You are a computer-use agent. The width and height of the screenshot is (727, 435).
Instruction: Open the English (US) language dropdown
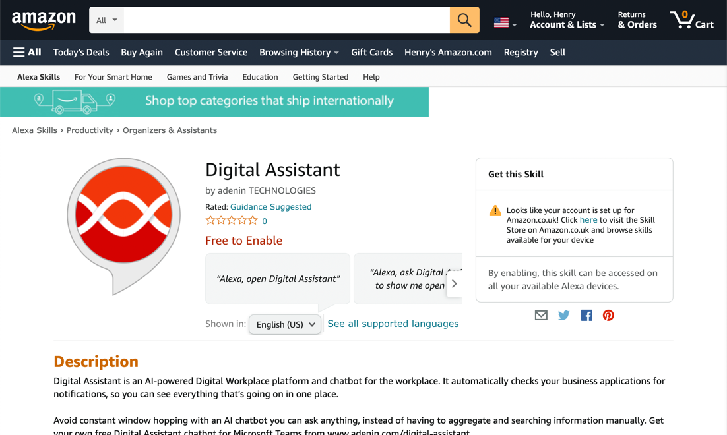(285, 324)
